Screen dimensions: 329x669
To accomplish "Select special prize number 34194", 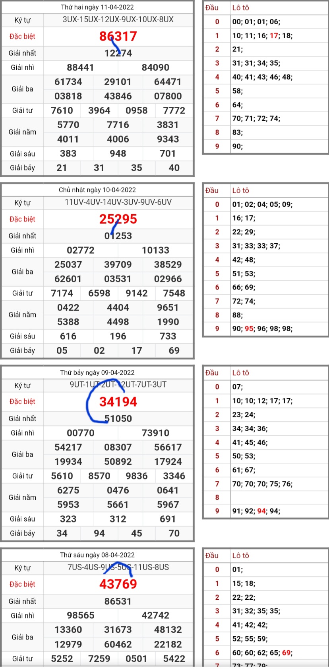I will tap(118, 401).
